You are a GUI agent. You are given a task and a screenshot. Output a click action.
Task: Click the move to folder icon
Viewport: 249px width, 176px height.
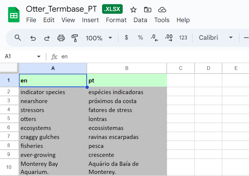148,10
